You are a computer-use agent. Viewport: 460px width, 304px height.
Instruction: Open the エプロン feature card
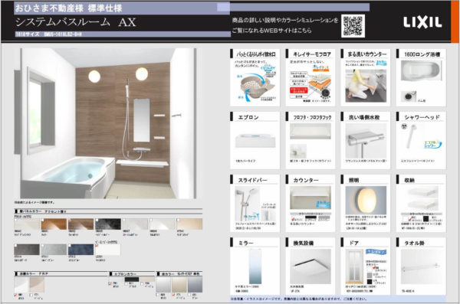coord(255,140)
